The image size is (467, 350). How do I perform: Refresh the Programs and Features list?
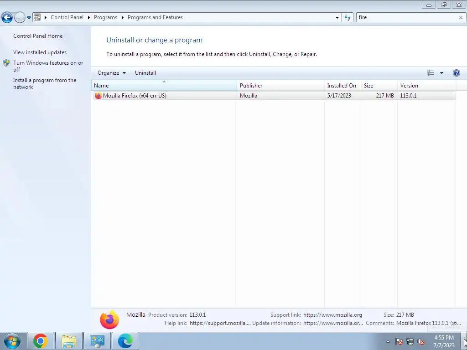(x=347, y=18)
